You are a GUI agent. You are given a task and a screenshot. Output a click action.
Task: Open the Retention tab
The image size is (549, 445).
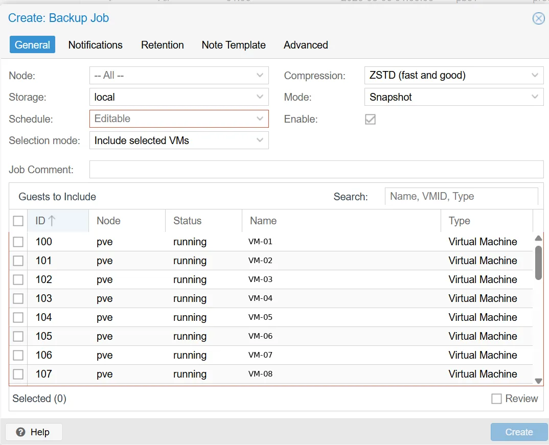163,45
